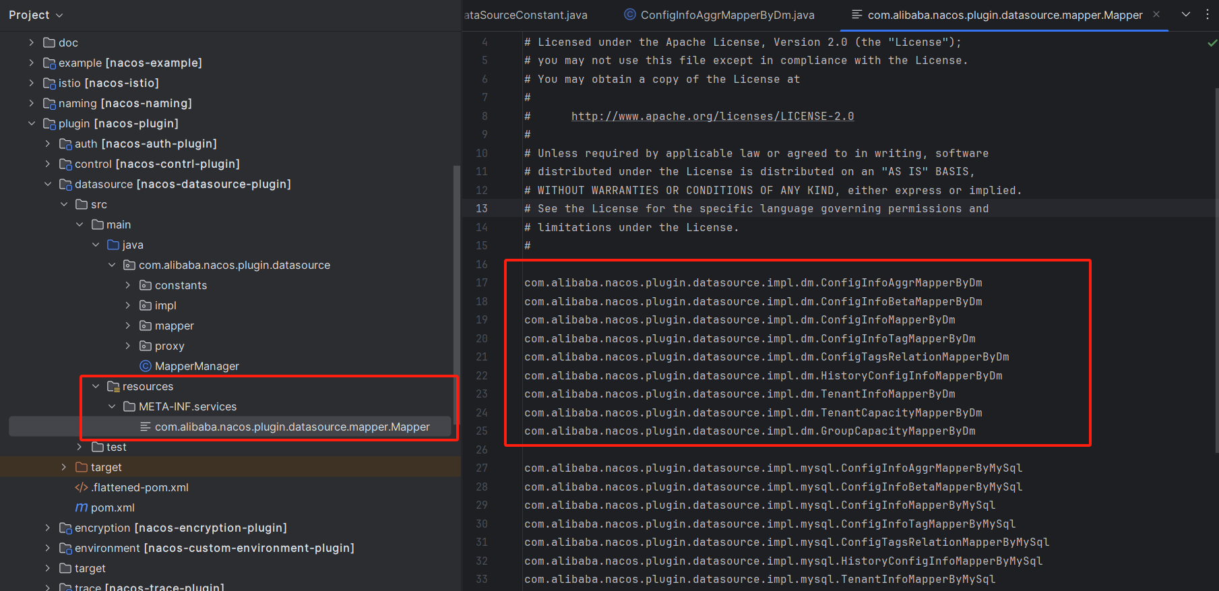The height and width of the screenshot is (591, 1219).
Task: Collapse the datasource [nacos-datasource-plugin] node
Action: (47, 184)
